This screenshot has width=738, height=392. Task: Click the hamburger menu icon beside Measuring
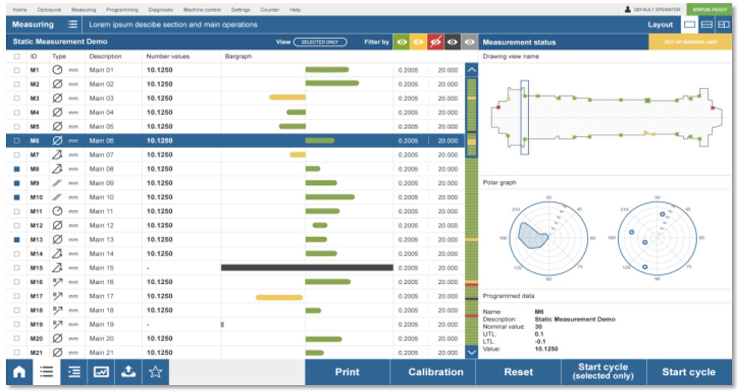tap(72, 25)
